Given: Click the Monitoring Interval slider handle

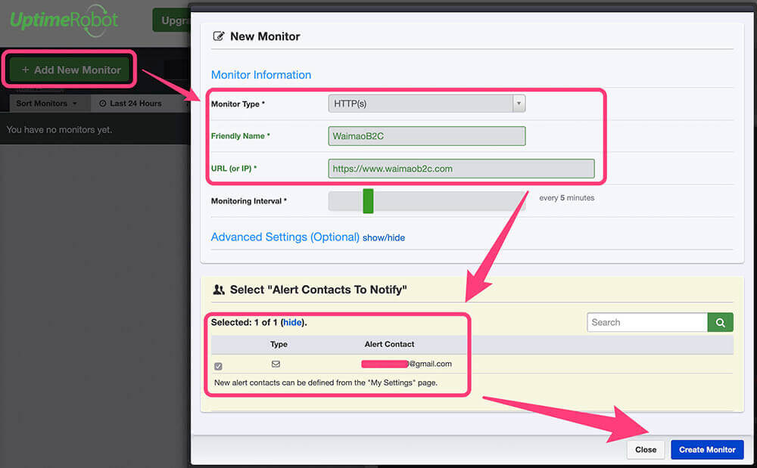Looking at the screenshot, I should pyautogui.click(x=368, y=200).
